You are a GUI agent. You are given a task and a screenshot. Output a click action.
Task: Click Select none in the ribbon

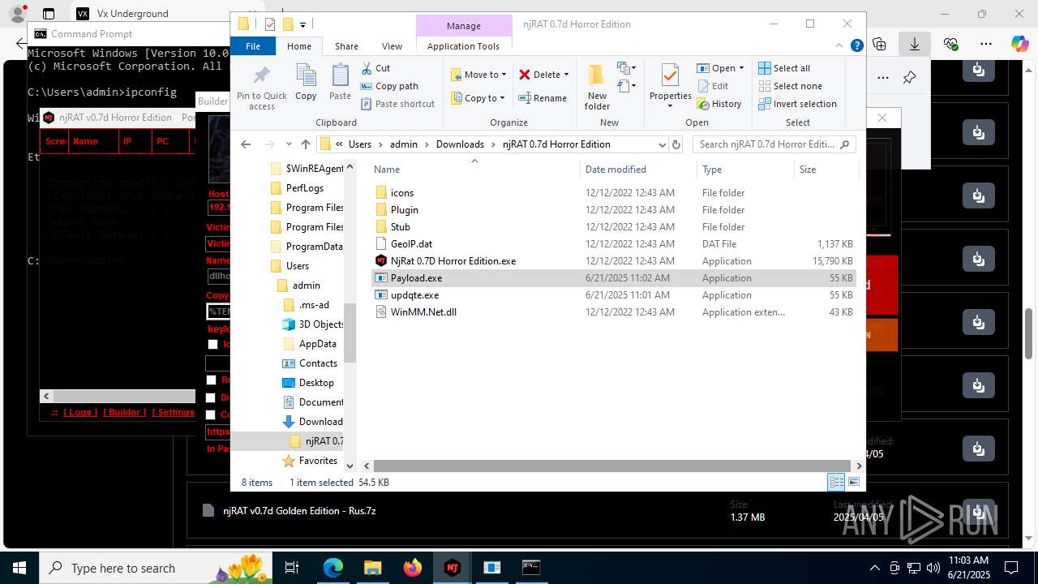point(790,86)
